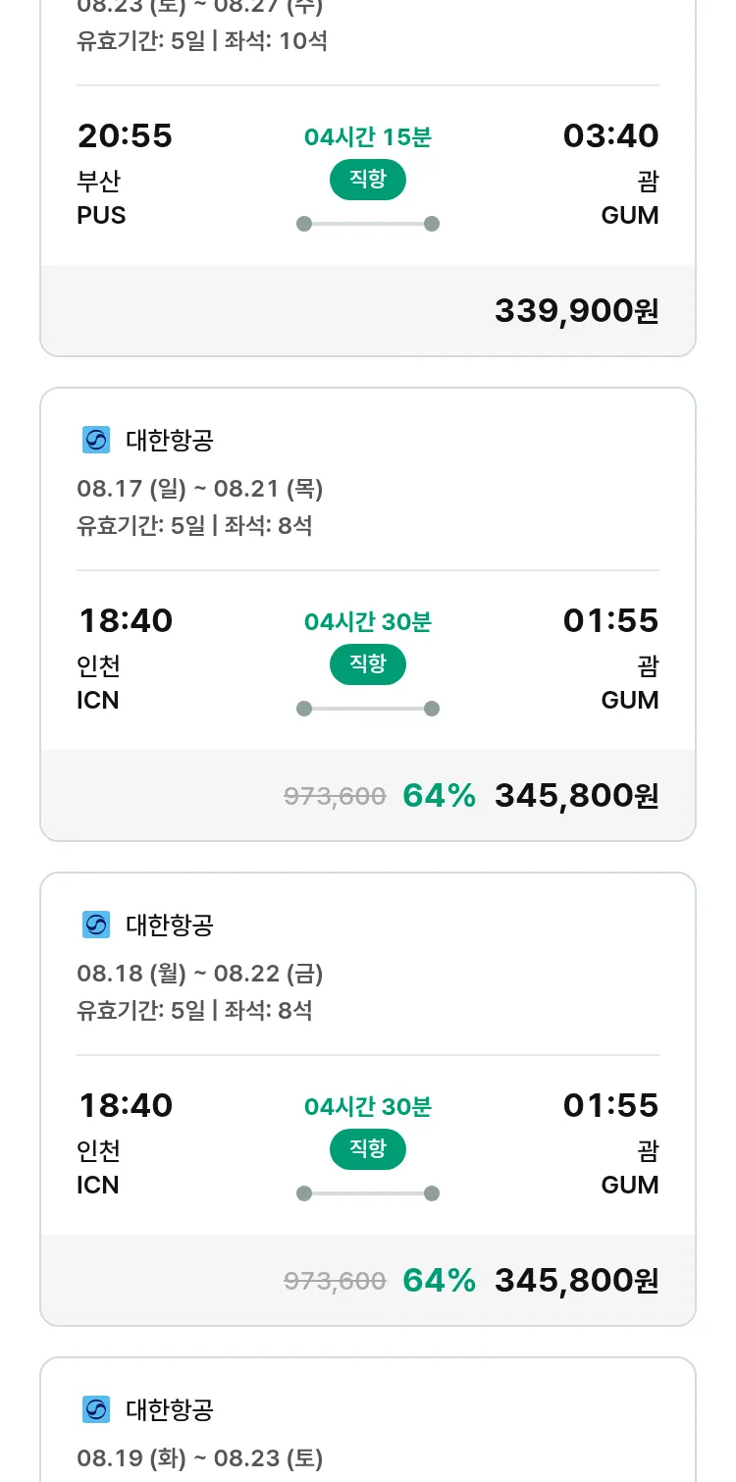Click the Korean Air logo on the 08.17 flight

[95, 441]
